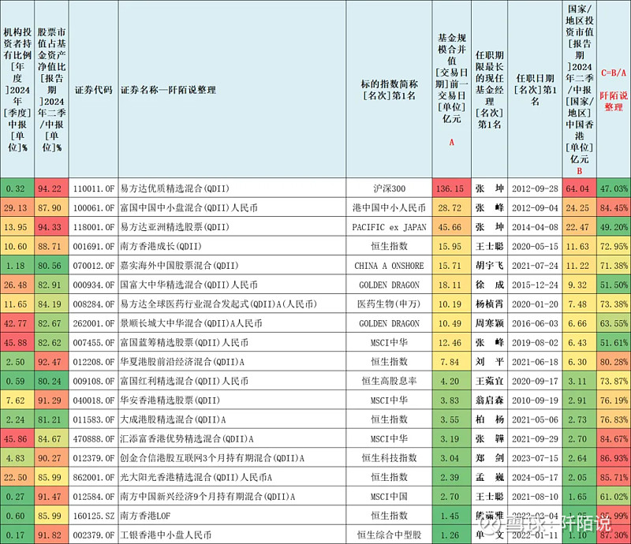Viewport: 631px width, 544px height.
Task: Select appointment date 2024-05-17
Action: 535,477
